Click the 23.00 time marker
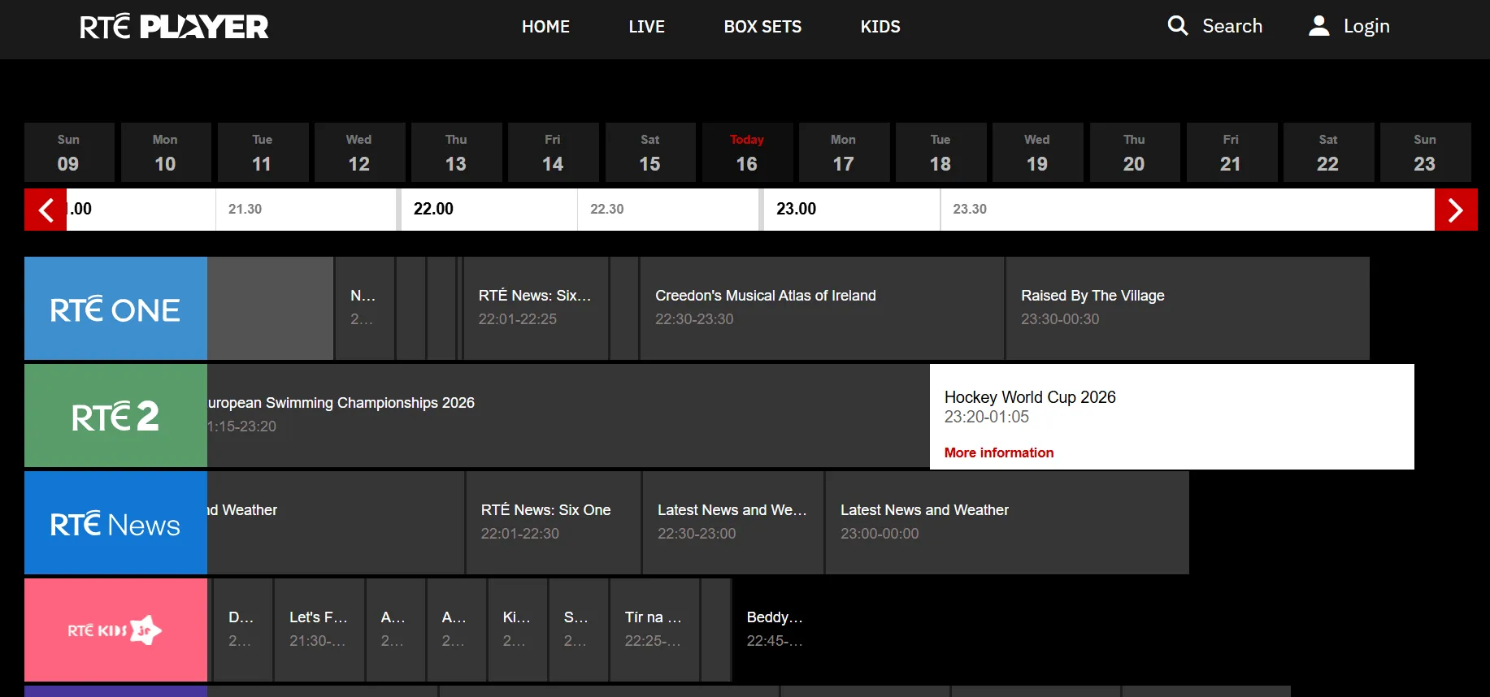Image resolution: width=1490 pixels, height=697 pixels. (796, 209)
